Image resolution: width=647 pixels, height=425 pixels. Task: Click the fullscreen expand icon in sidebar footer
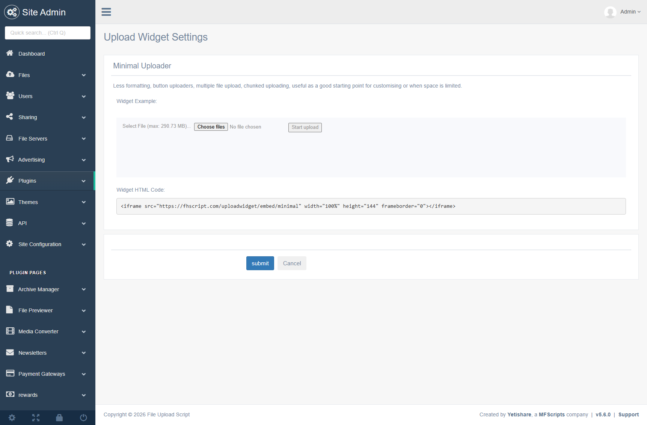click(x=36, y=417)
